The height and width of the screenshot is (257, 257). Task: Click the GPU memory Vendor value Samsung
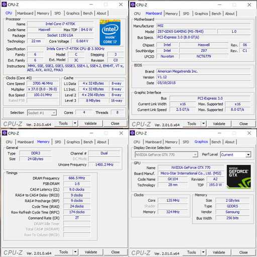click(232, 212)
